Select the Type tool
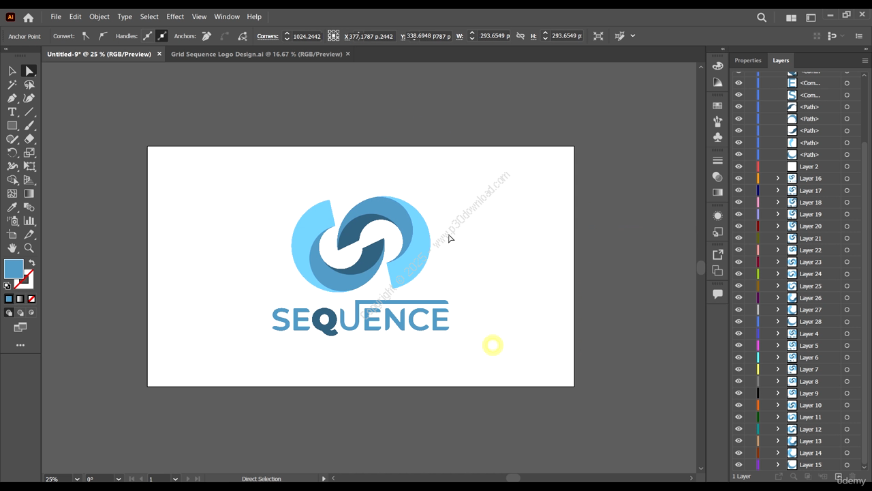 [12, 112]
